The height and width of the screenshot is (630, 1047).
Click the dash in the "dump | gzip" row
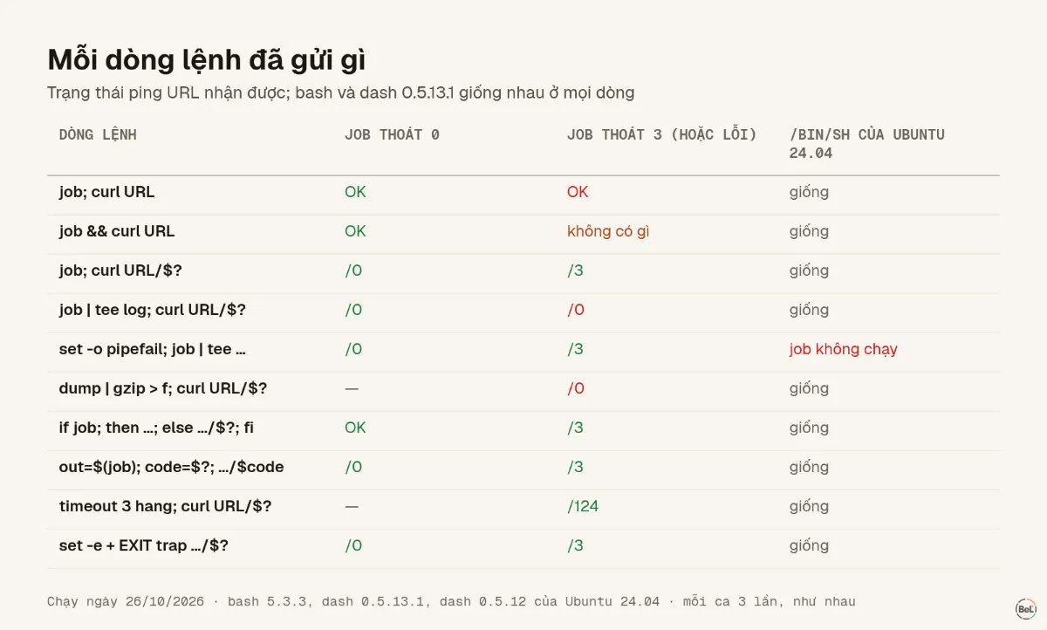[352, 388]
